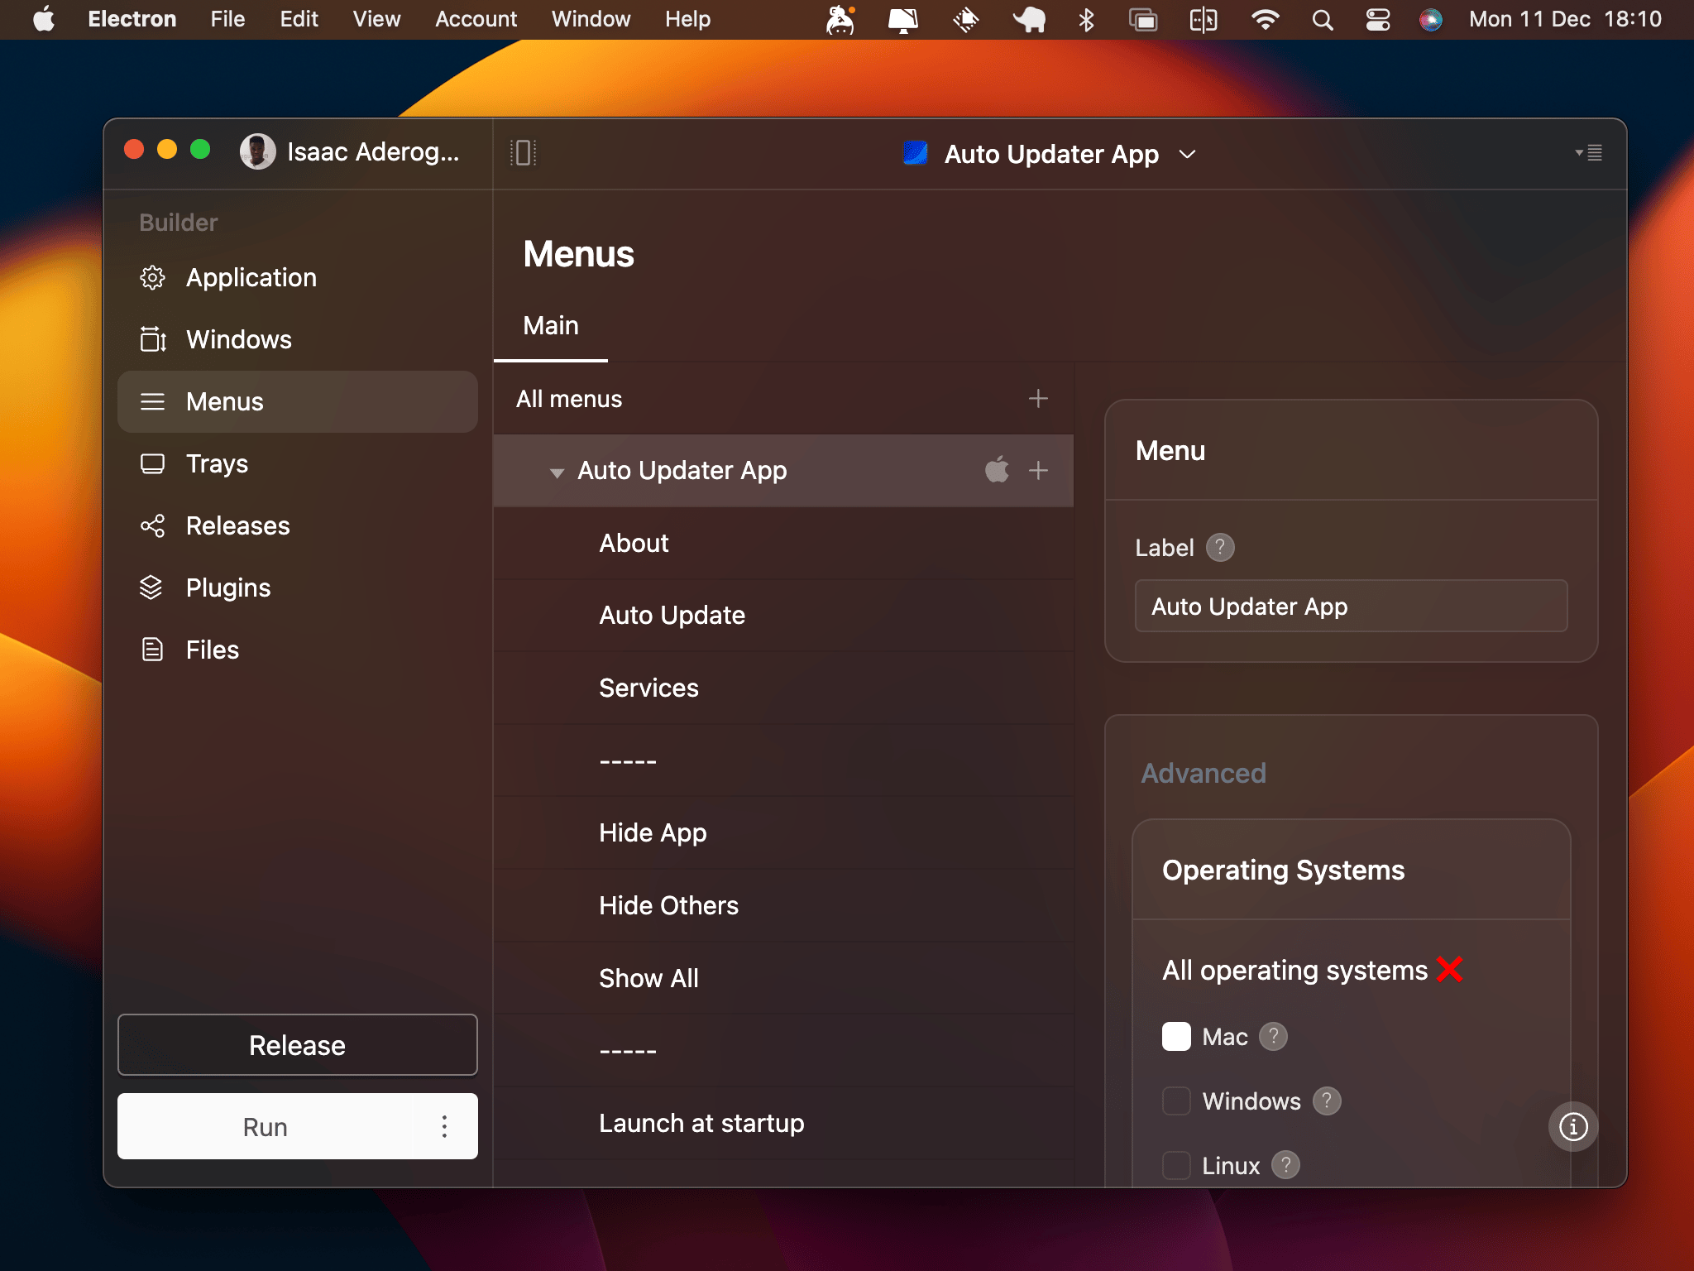1694x1271 pixels.
Task: Collapse the Auto Updater App menu tree
Action: 556,470
